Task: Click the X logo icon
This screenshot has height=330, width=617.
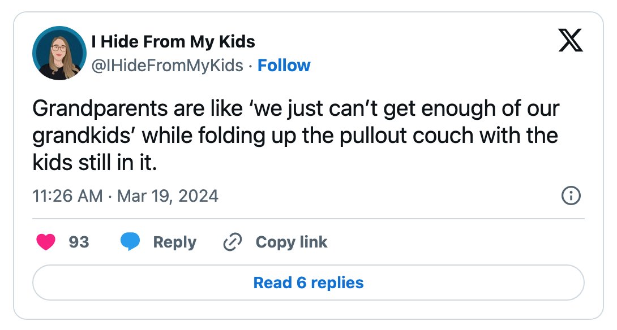Action: click(571, 41)
